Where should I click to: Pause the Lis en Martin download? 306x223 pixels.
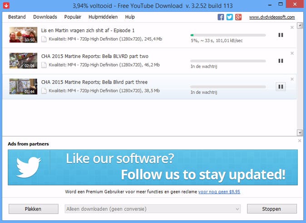[281, 35]
